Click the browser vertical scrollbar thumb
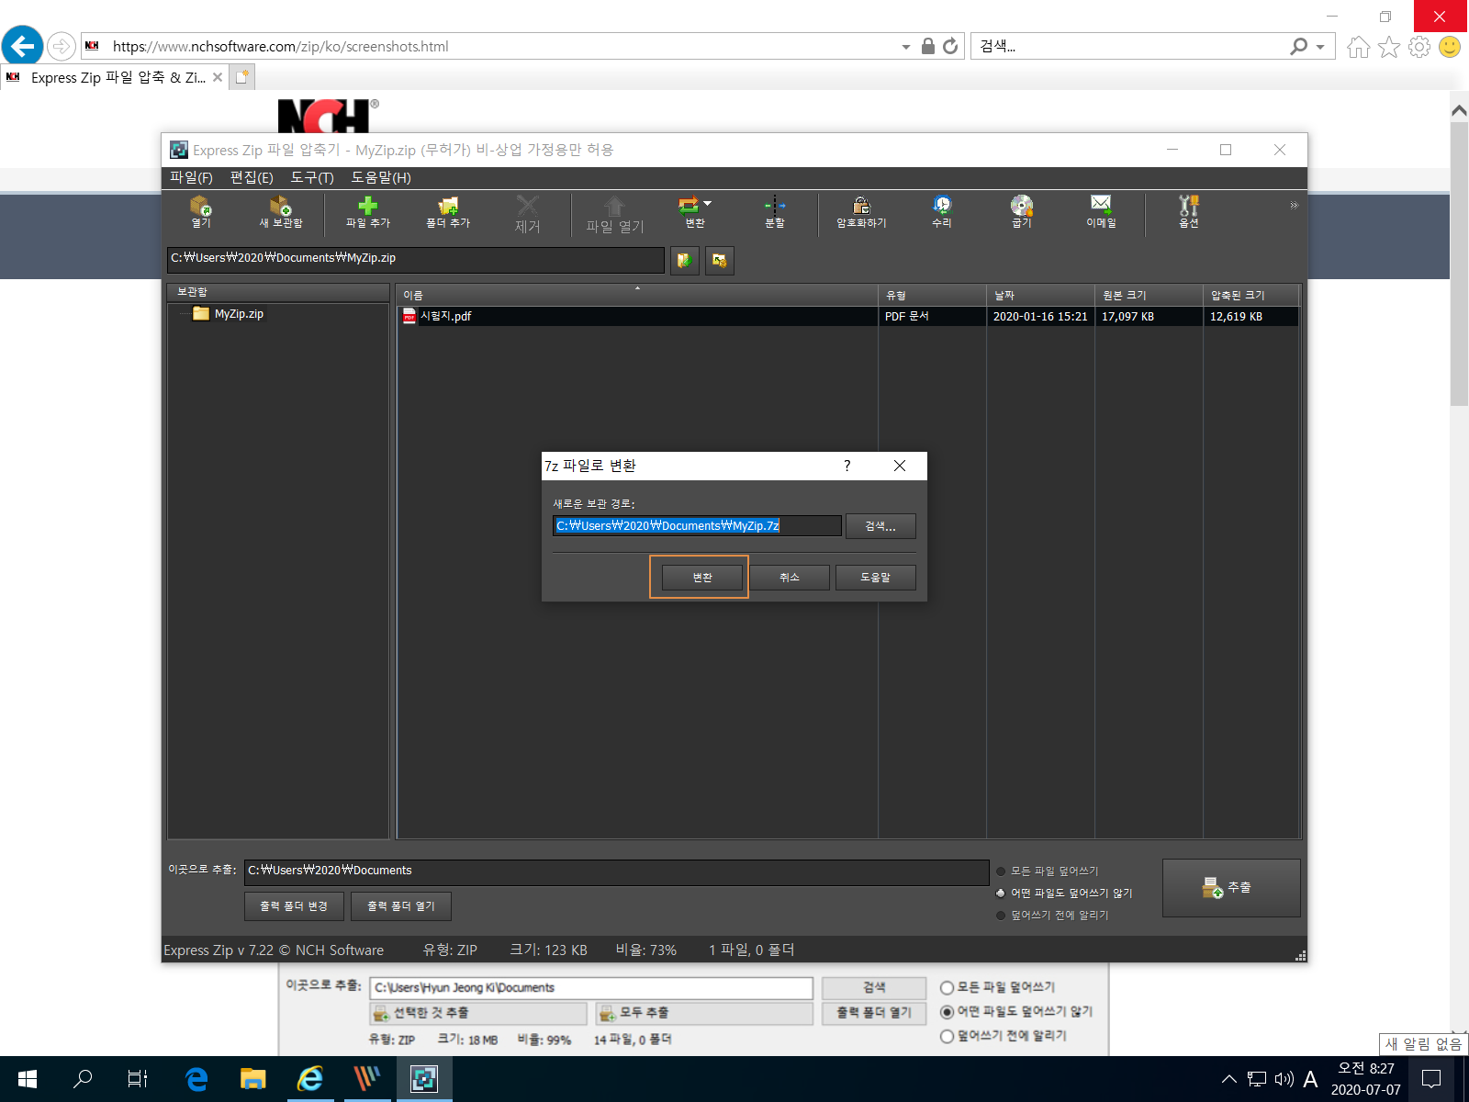The height and width of the screenshot is (1102, 1469). (1459, 264)
